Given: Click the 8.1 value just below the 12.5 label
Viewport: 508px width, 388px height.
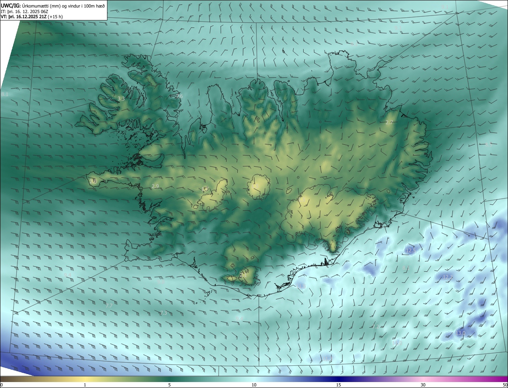Looking at the screenshot, I should tap(406, 268).
